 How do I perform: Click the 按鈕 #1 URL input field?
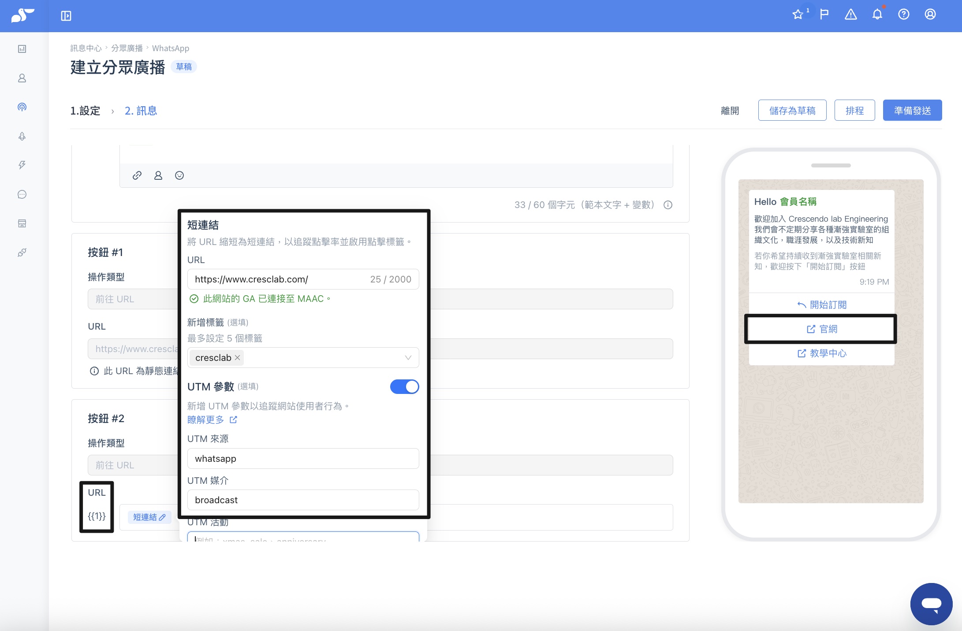pos(380,349)
